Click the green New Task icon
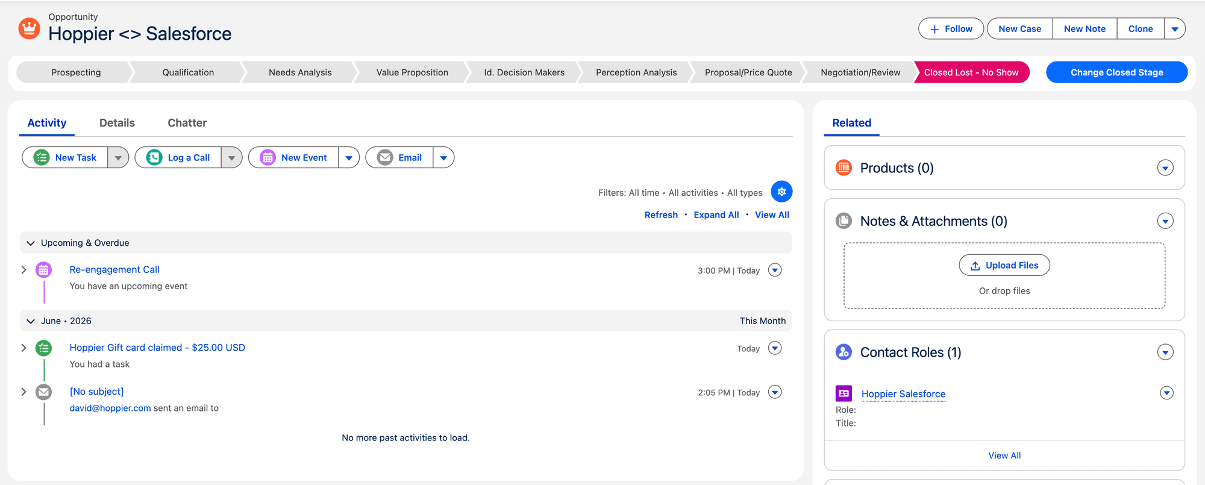Image resolution: width=1205 pixels, height=485 pixels. pyautogui.click(x=42, y=157)
